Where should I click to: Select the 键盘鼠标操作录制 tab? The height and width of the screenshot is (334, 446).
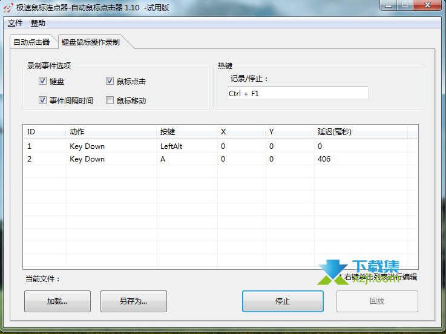pyautogui.click(x=91, y=42)
